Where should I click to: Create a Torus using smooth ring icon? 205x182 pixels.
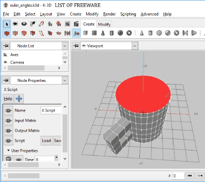click(x=176, y=33)
